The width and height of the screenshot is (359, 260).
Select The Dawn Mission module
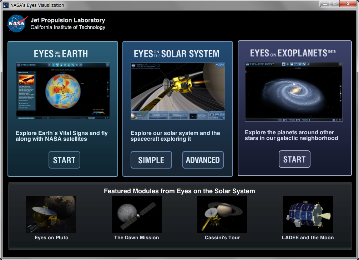coord(136,214)
